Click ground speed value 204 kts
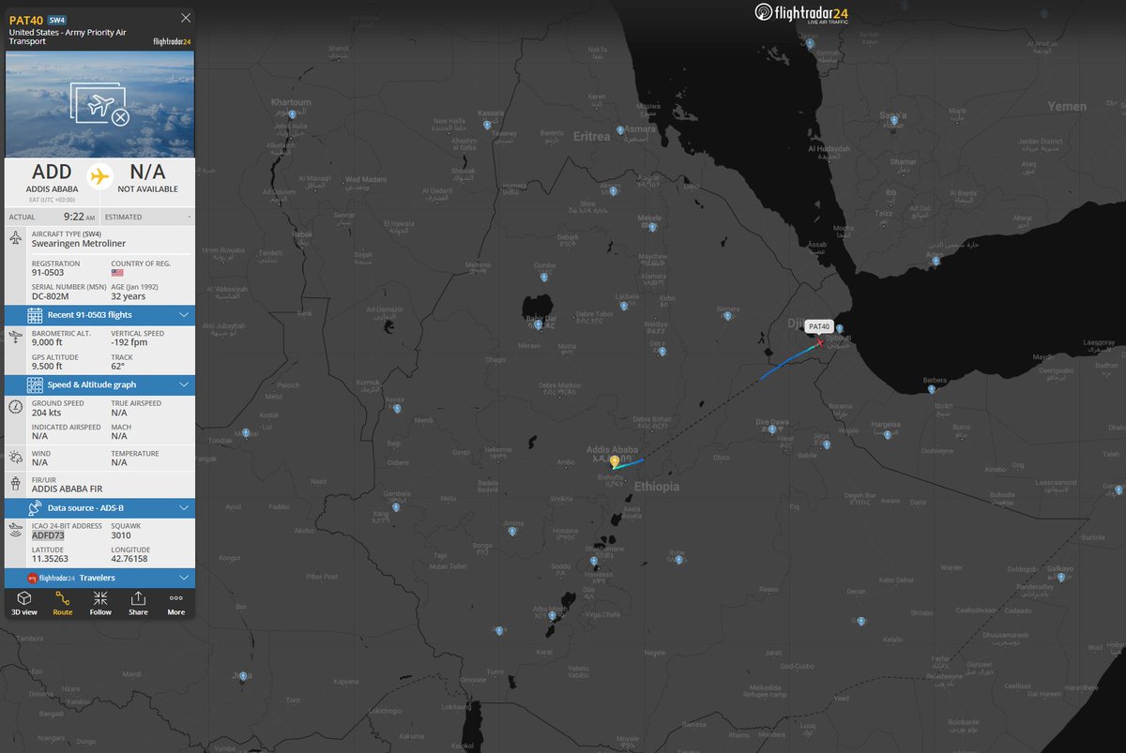The image size is (1126, 753). click(x=48, y=413)
